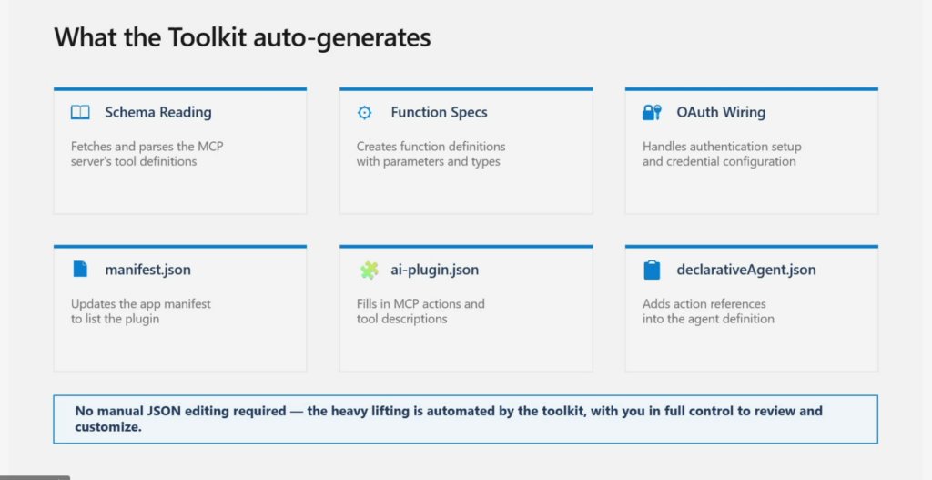932x480 pixels.
Task: Click the lock and key OAuth icon
Action: (652, 113)
